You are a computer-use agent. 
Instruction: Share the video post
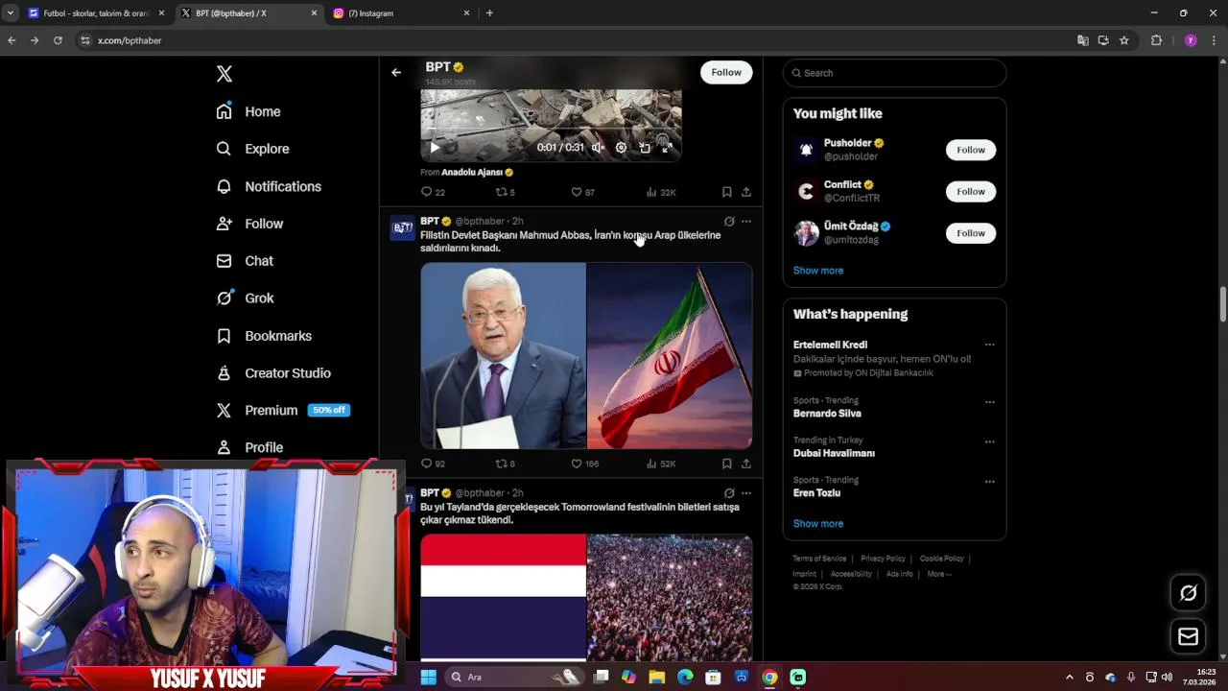click(x=745, y=192)
